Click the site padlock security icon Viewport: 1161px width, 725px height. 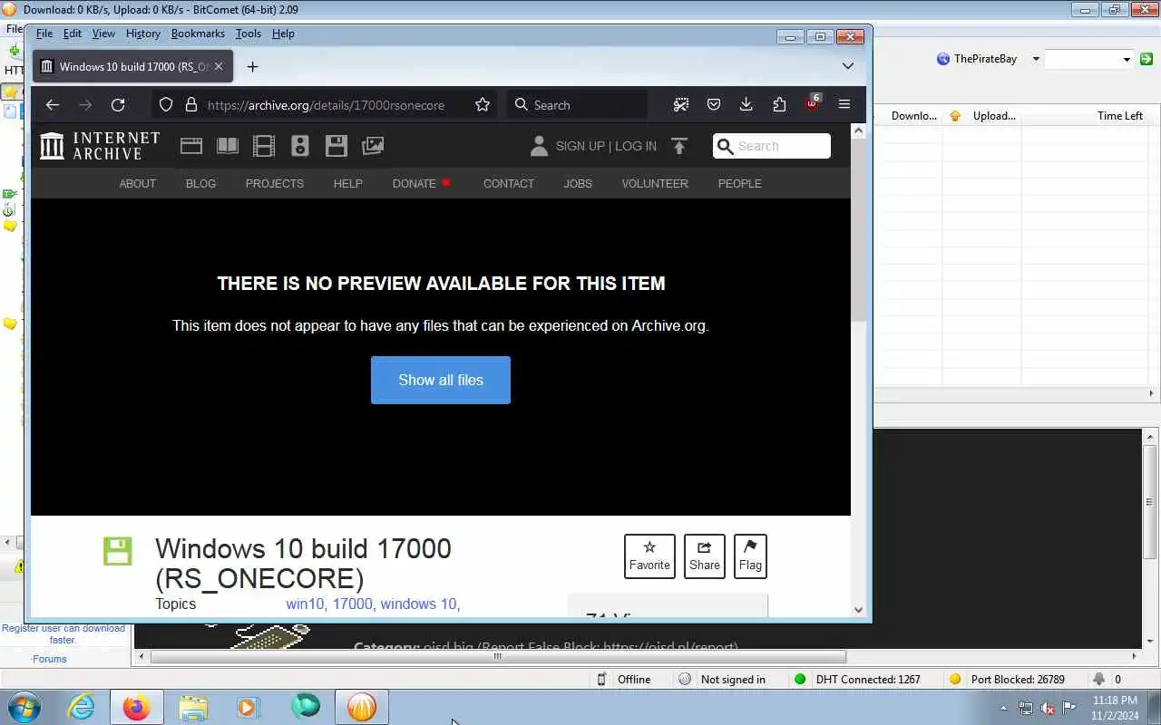[191, 105]
